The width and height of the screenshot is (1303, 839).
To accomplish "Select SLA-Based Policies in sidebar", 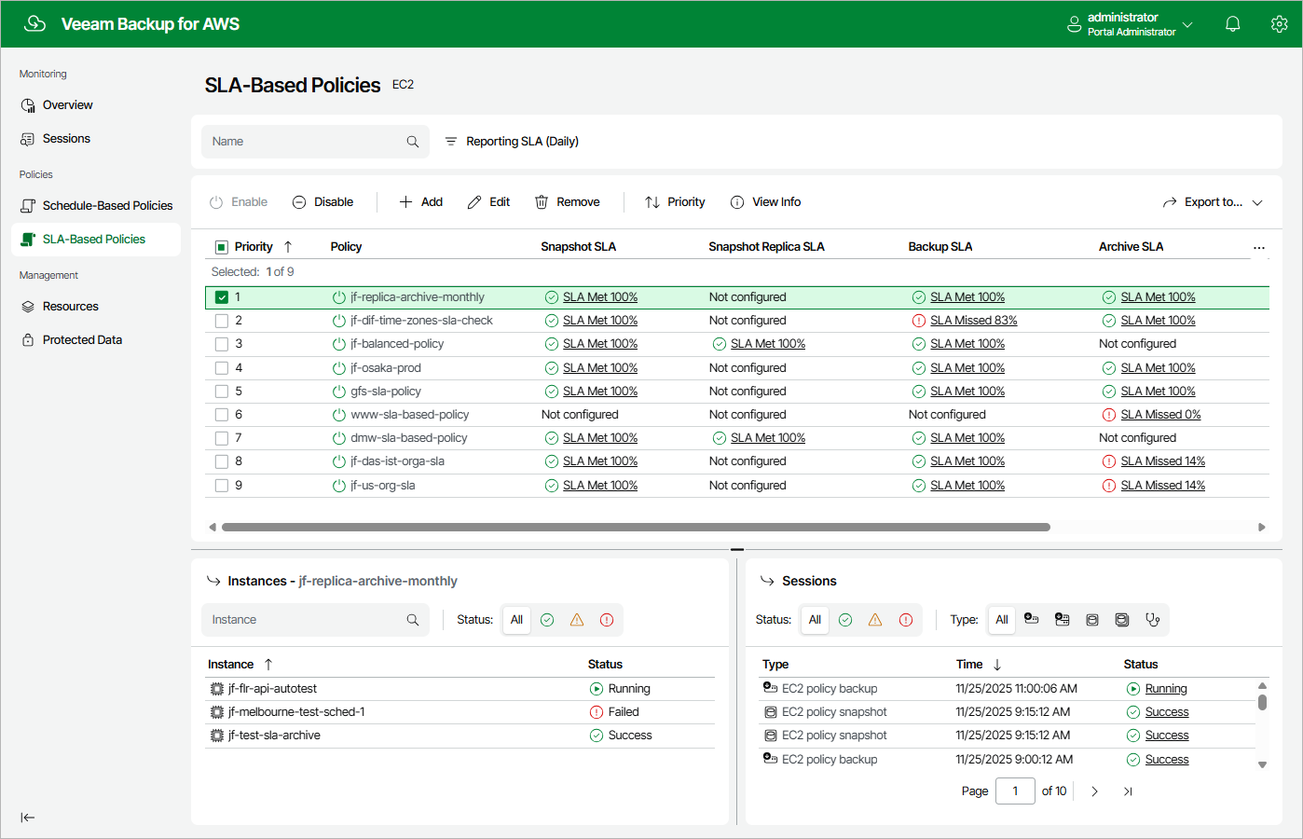I will (x=95, y=240).
